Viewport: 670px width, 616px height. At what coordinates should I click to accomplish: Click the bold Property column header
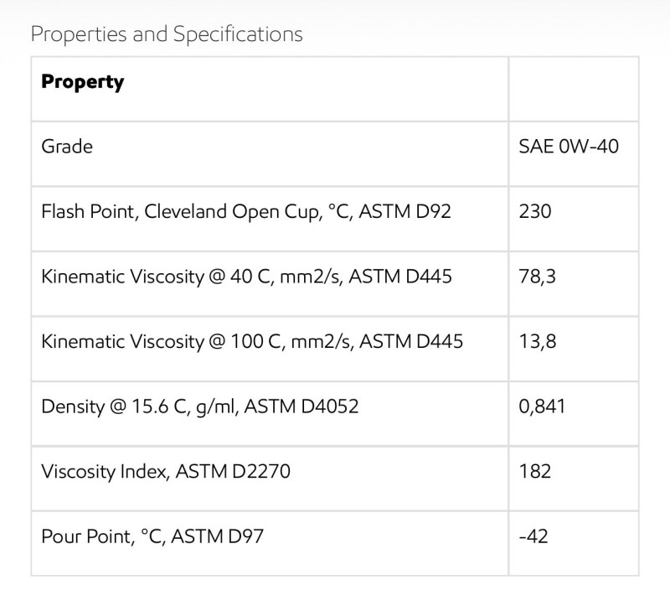coord(82,82)
